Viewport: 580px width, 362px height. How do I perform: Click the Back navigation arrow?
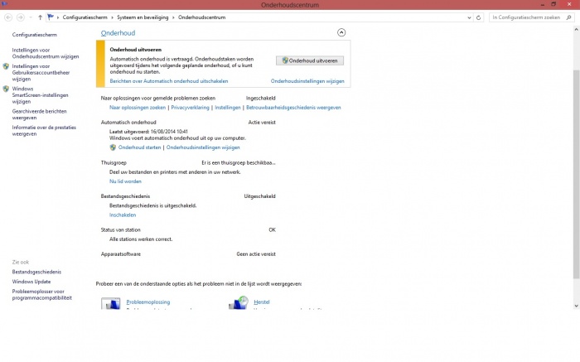8,17
